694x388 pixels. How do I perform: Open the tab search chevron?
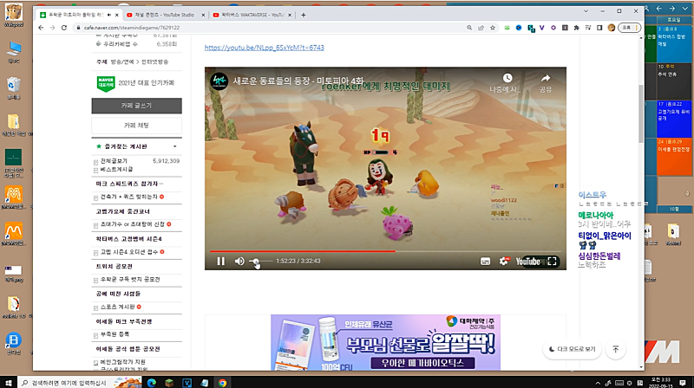coord(586,11)
